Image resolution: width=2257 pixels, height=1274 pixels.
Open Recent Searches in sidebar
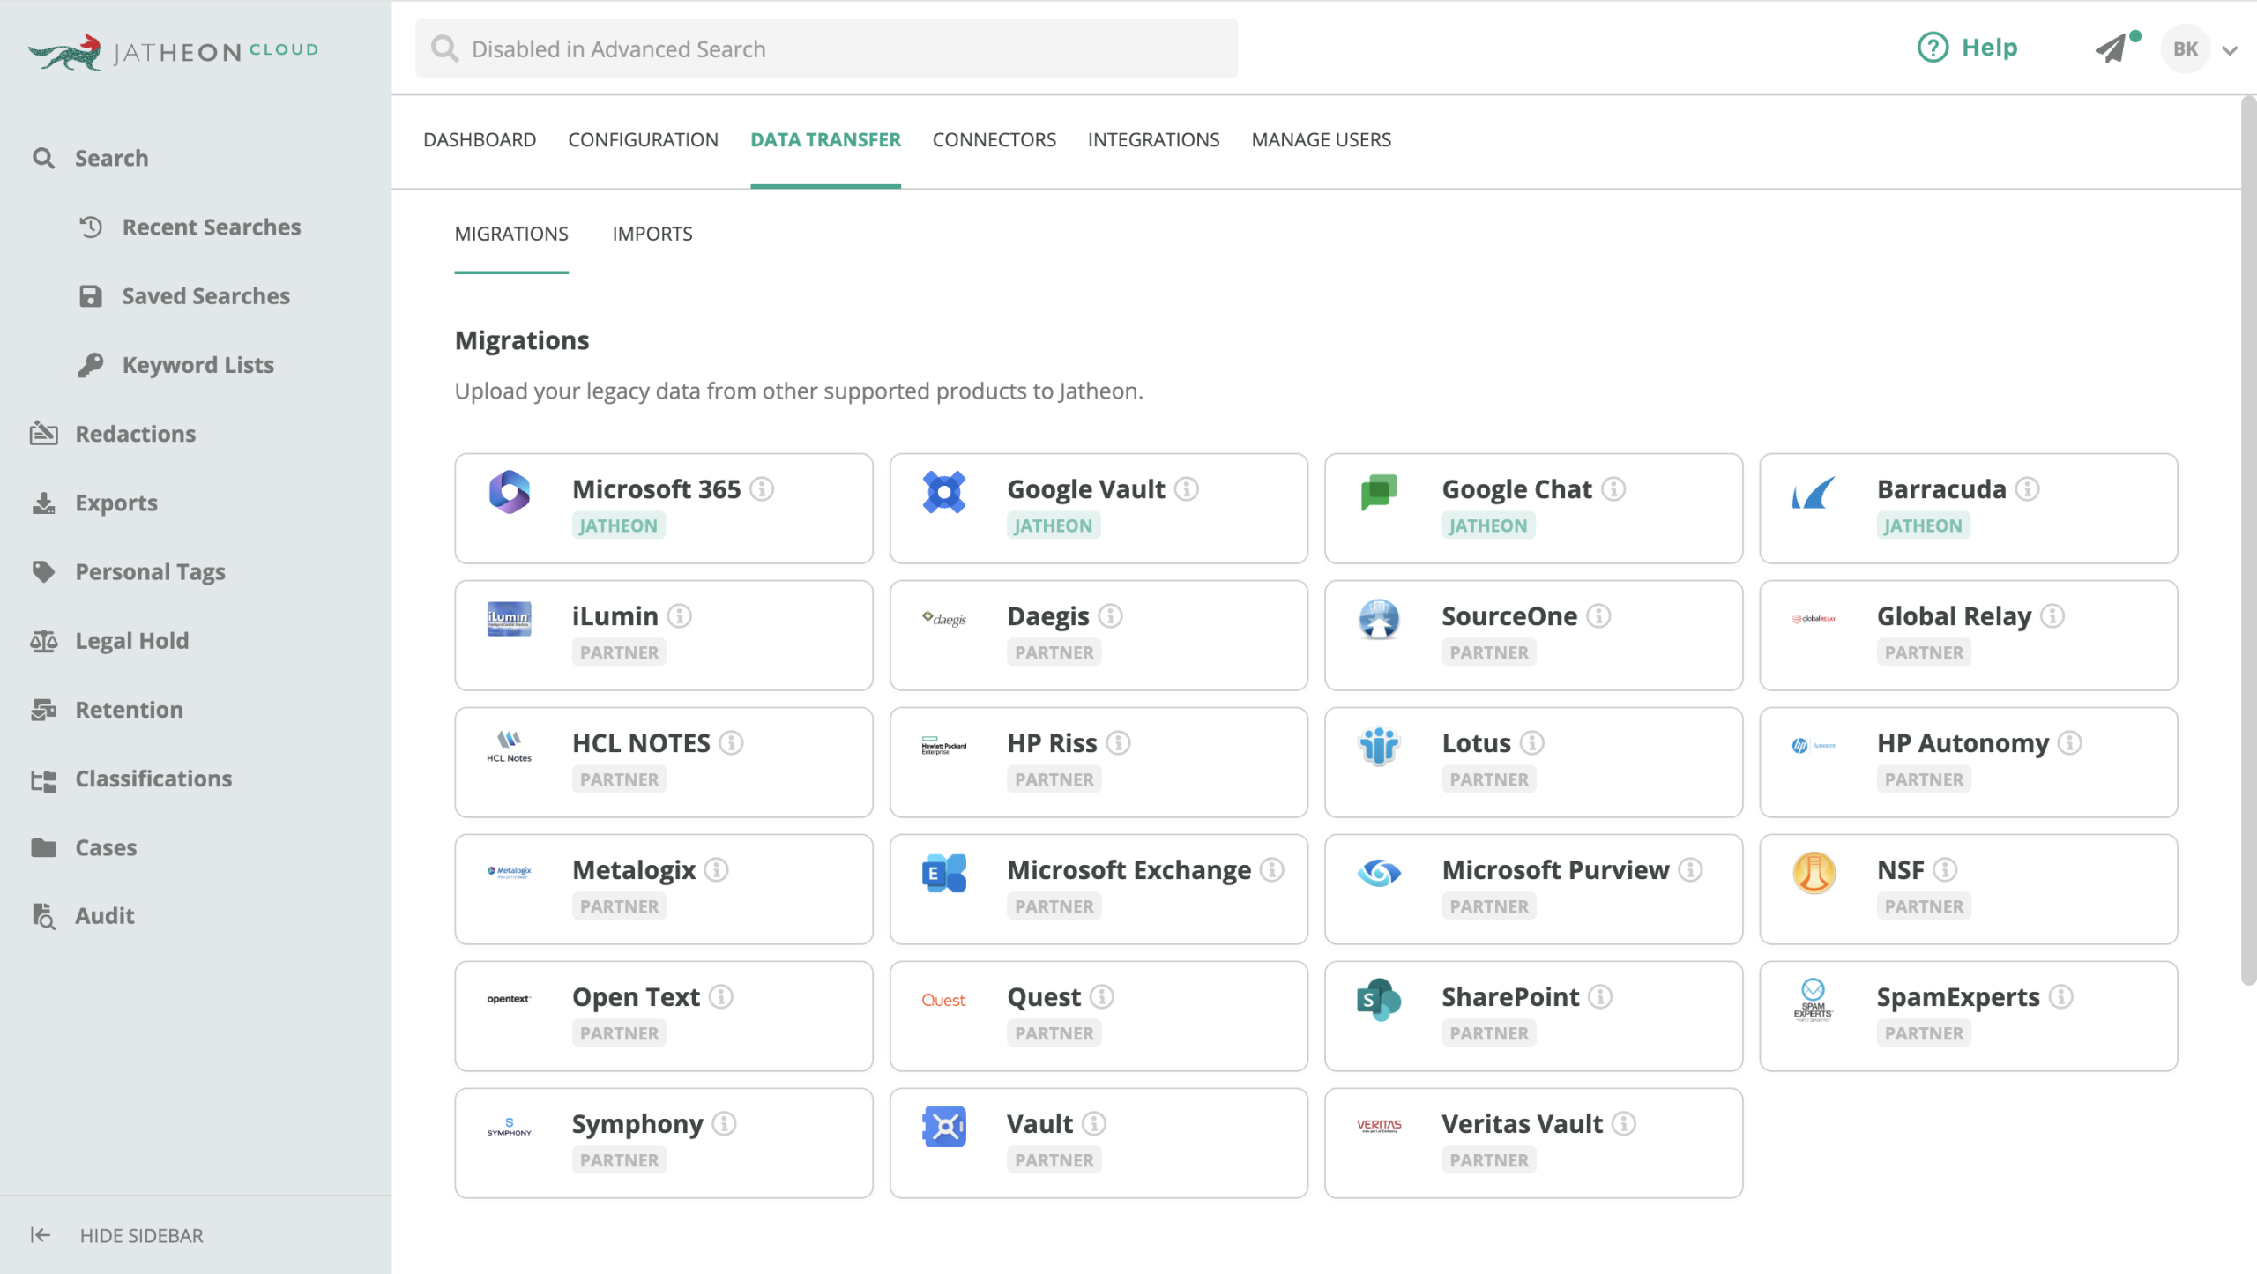[212, 227]
